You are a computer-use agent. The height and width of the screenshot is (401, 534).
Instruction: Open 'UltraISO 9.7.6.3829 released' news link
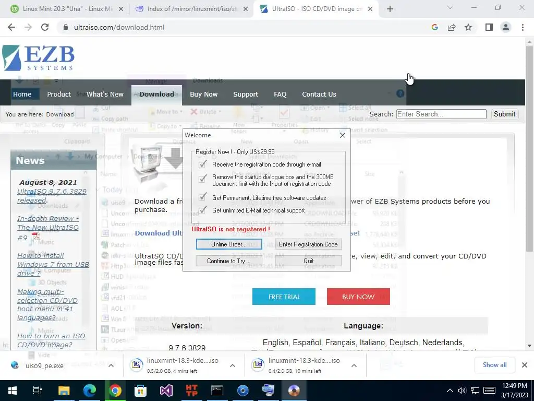click(x=52, y=196)
